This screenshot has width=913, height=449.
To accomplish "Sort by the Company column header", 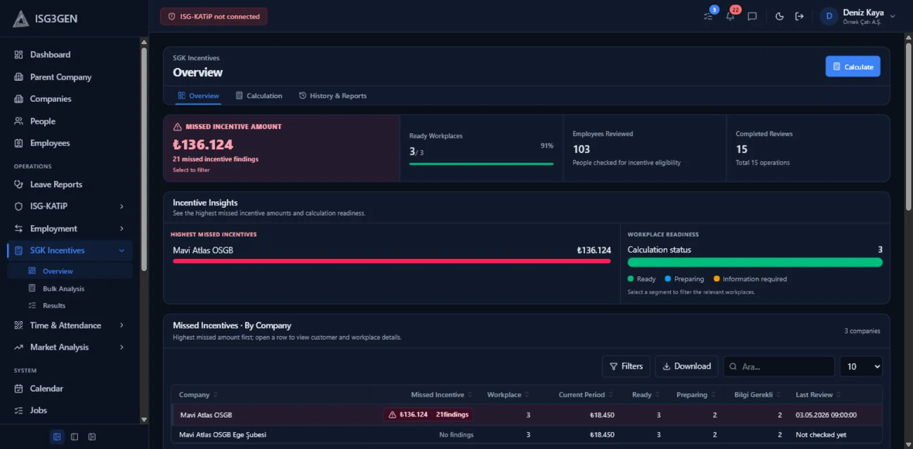I will (x=199, y=395).
